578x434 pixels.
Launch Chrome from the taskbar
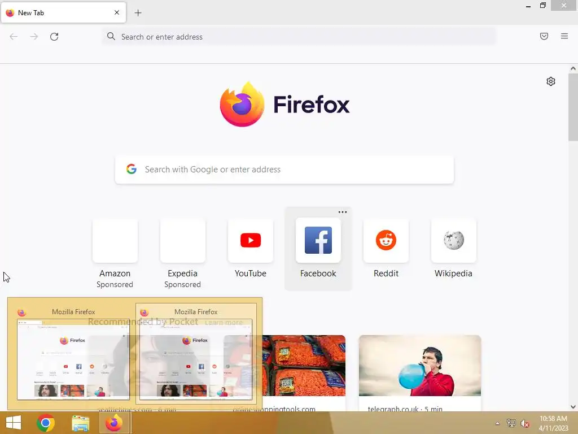coord(46,423)
